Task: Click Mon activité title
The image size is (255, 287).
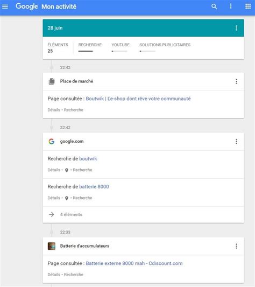Action: [59, 6]
